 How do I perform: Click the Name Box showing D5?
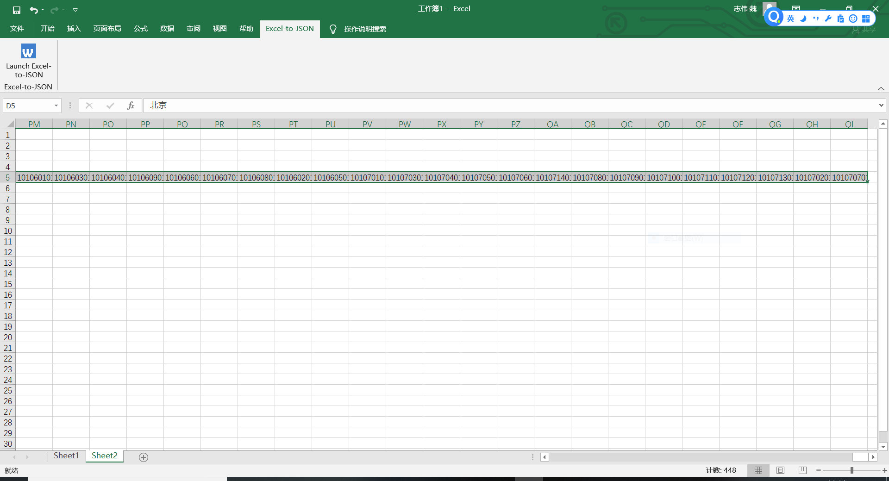(28, 106)
